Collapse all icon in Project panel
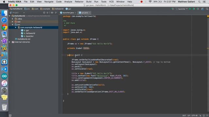Image resolution: width=209 pixels, height=117 pixels. [x=47, y=13]
